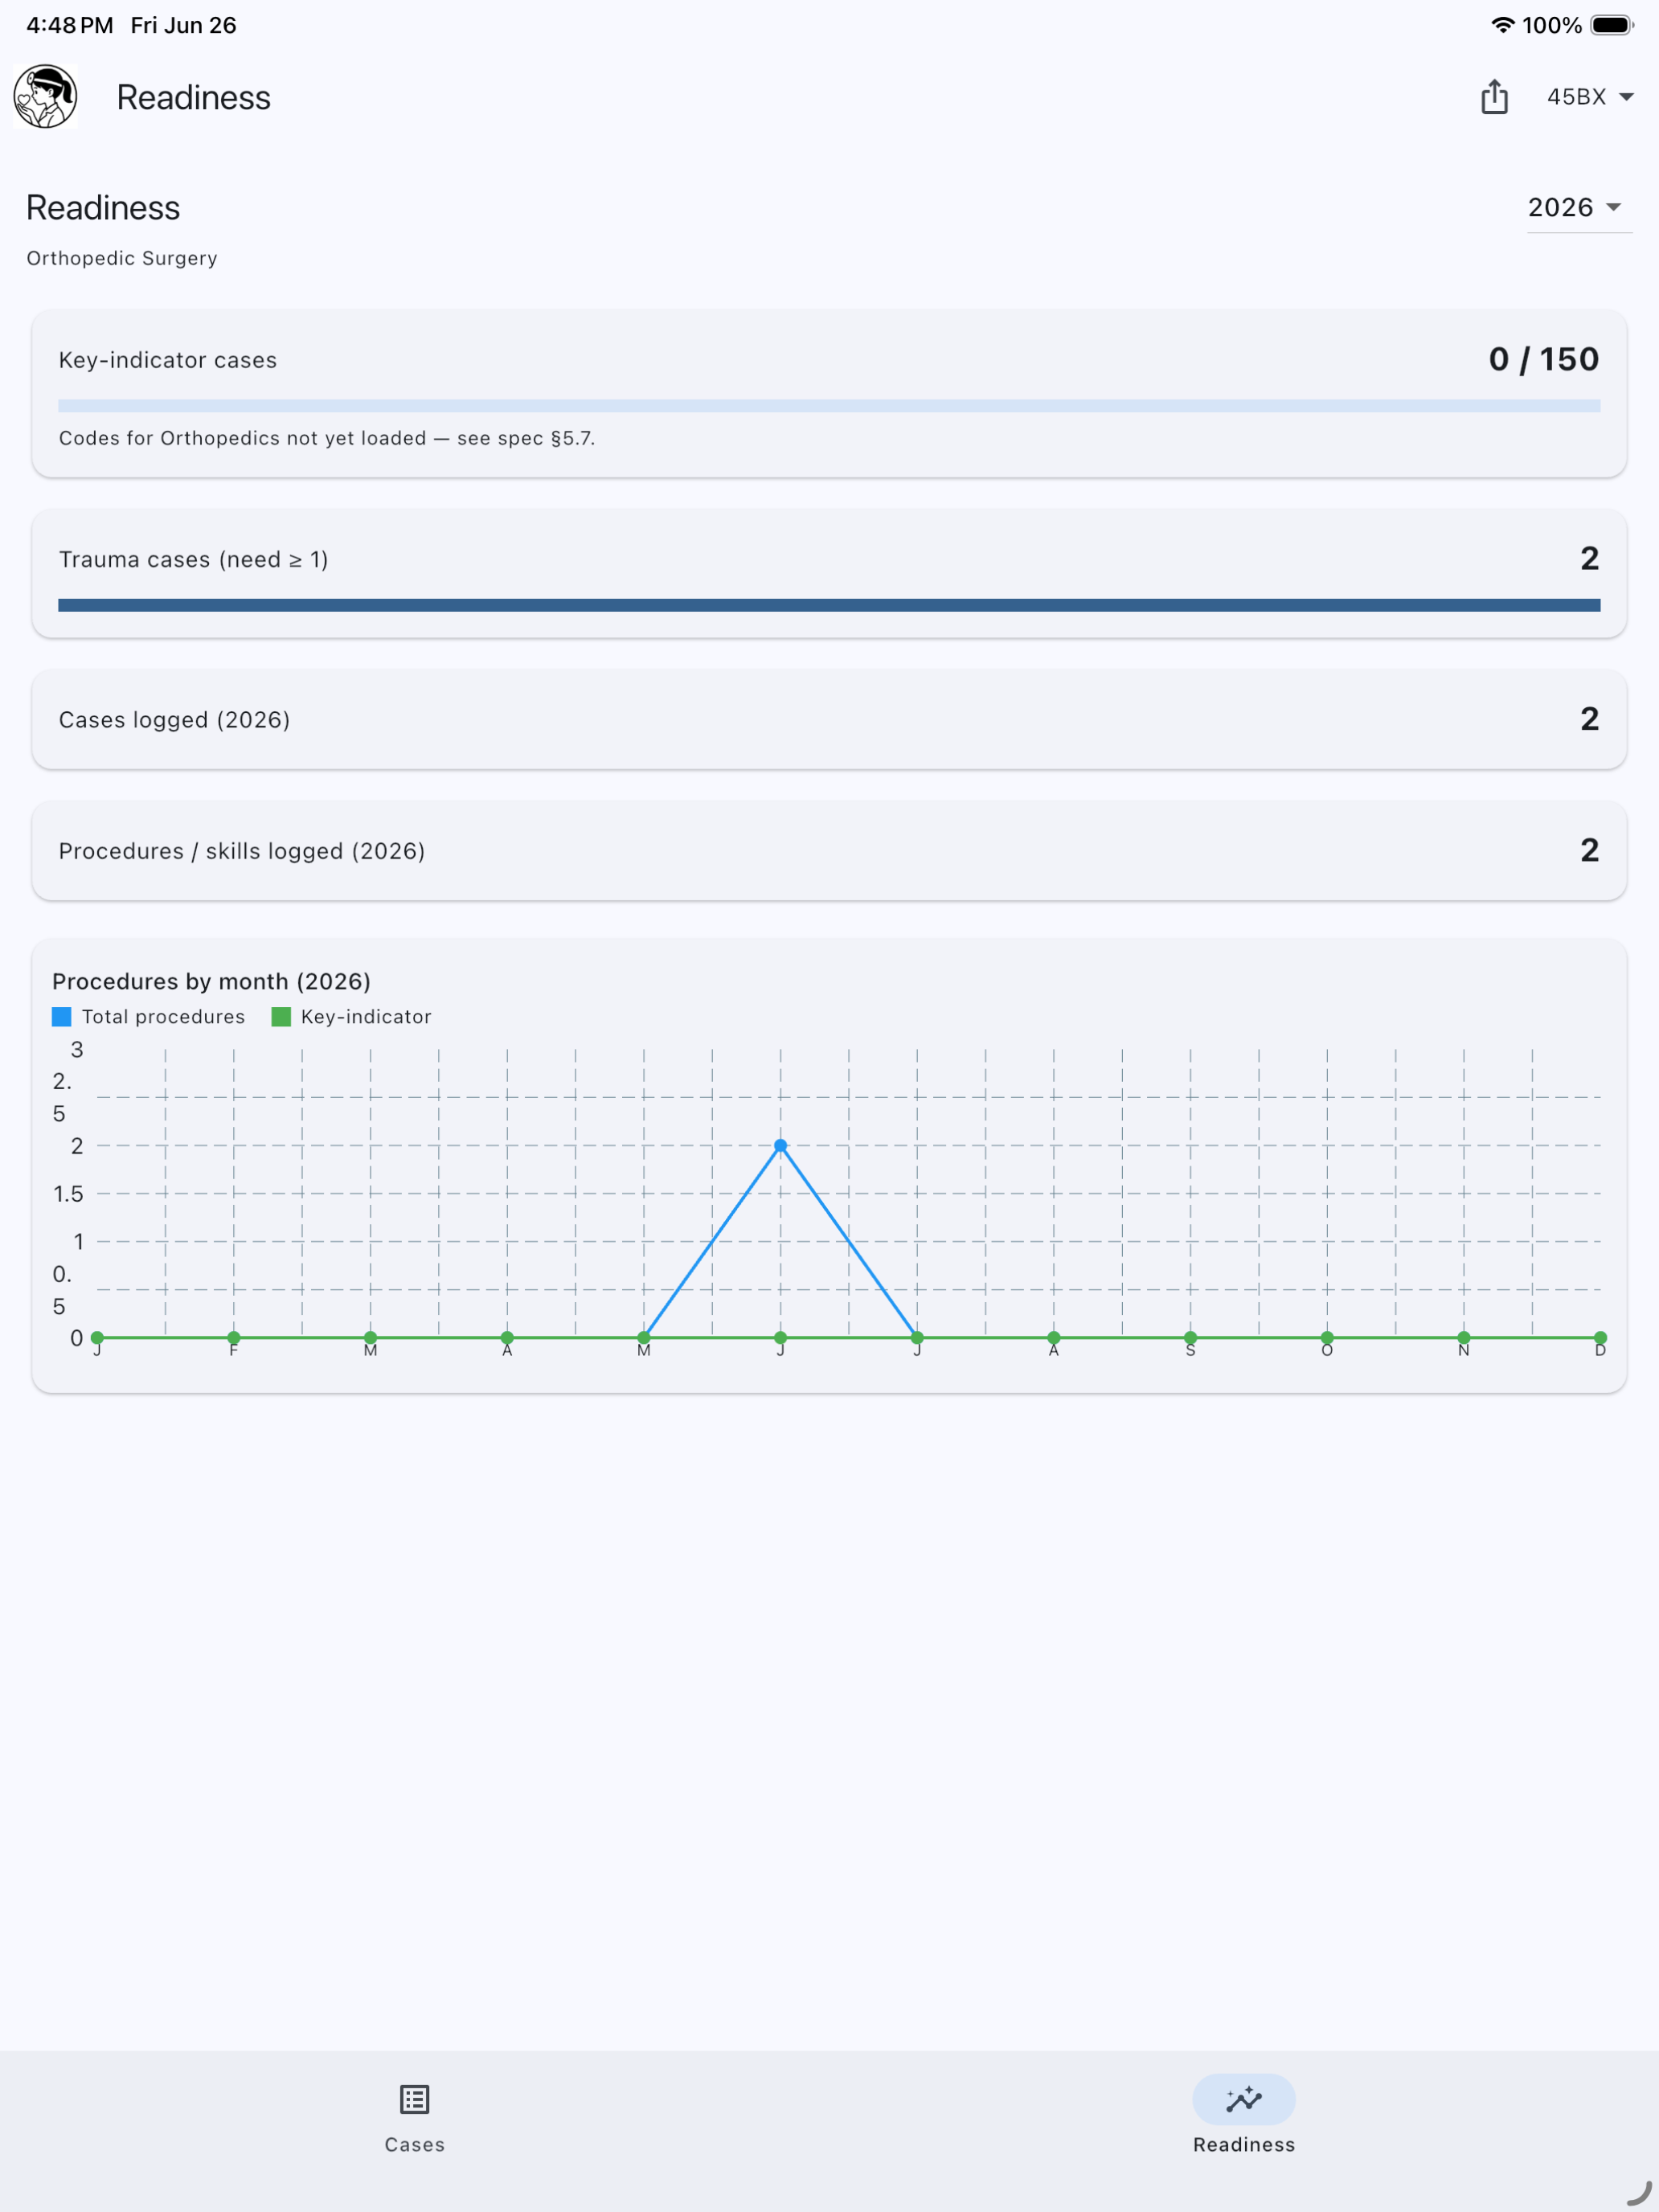
Task: Open the Cases logged (2026) card
Action: 829,719
